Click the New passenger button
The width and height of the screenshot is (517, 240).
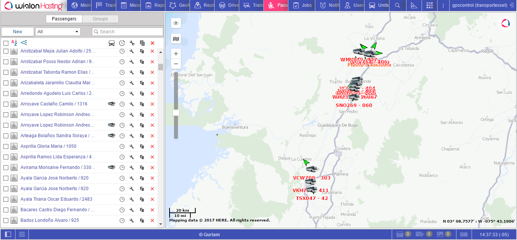point(17,32)
